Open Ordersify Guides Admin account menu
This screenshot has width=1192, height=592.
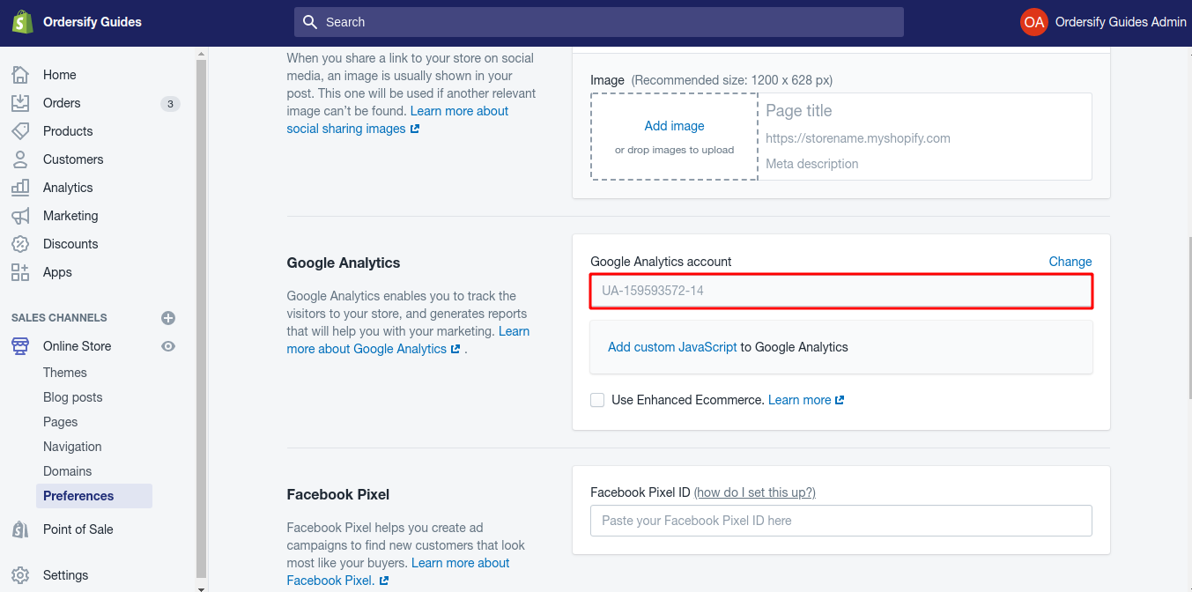click(x=1121, y=22)
